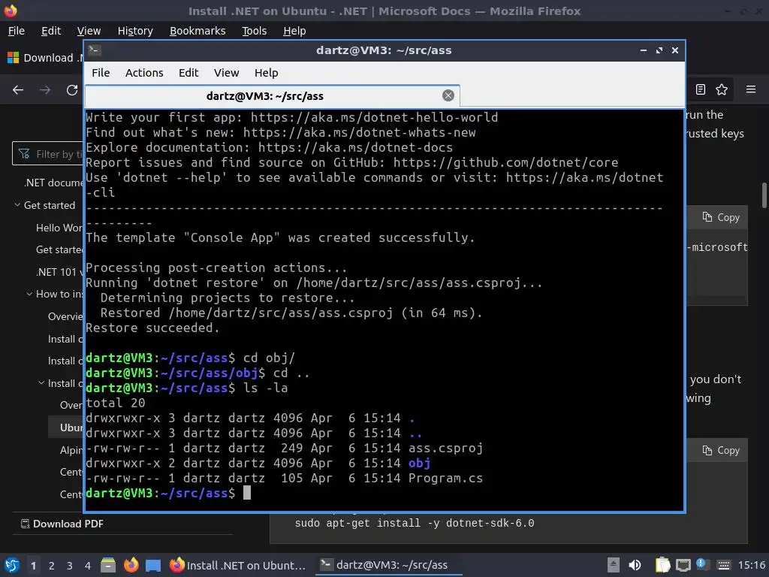Click the sudo apt-get install dotnet-sdk-6.0 code line
The height and width of the screenshot is (577, 769).
coord(415,524)
